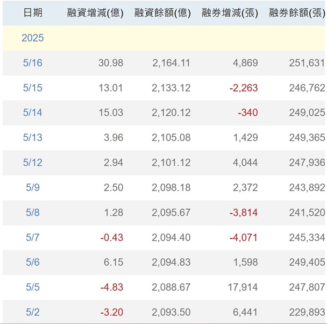Viewport: 327px width, 324px height.
Task: Select the 17,914 margin short change cell
Action: pos(242,287)
